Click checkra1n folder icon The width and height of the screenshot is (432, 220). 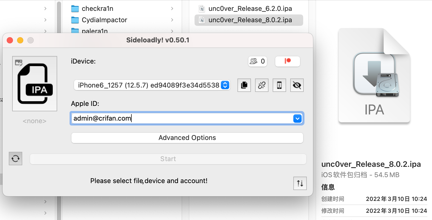click(x=75, y=9)
